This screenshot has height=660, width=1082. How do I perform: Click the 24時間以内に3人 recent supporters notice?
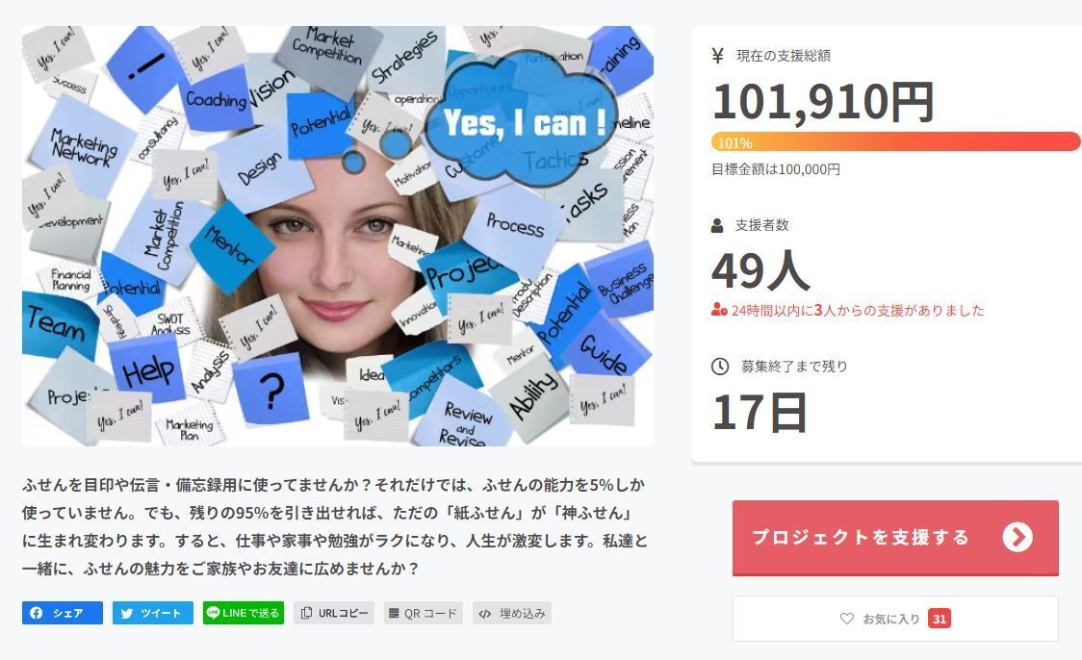[x=848, y=311]
